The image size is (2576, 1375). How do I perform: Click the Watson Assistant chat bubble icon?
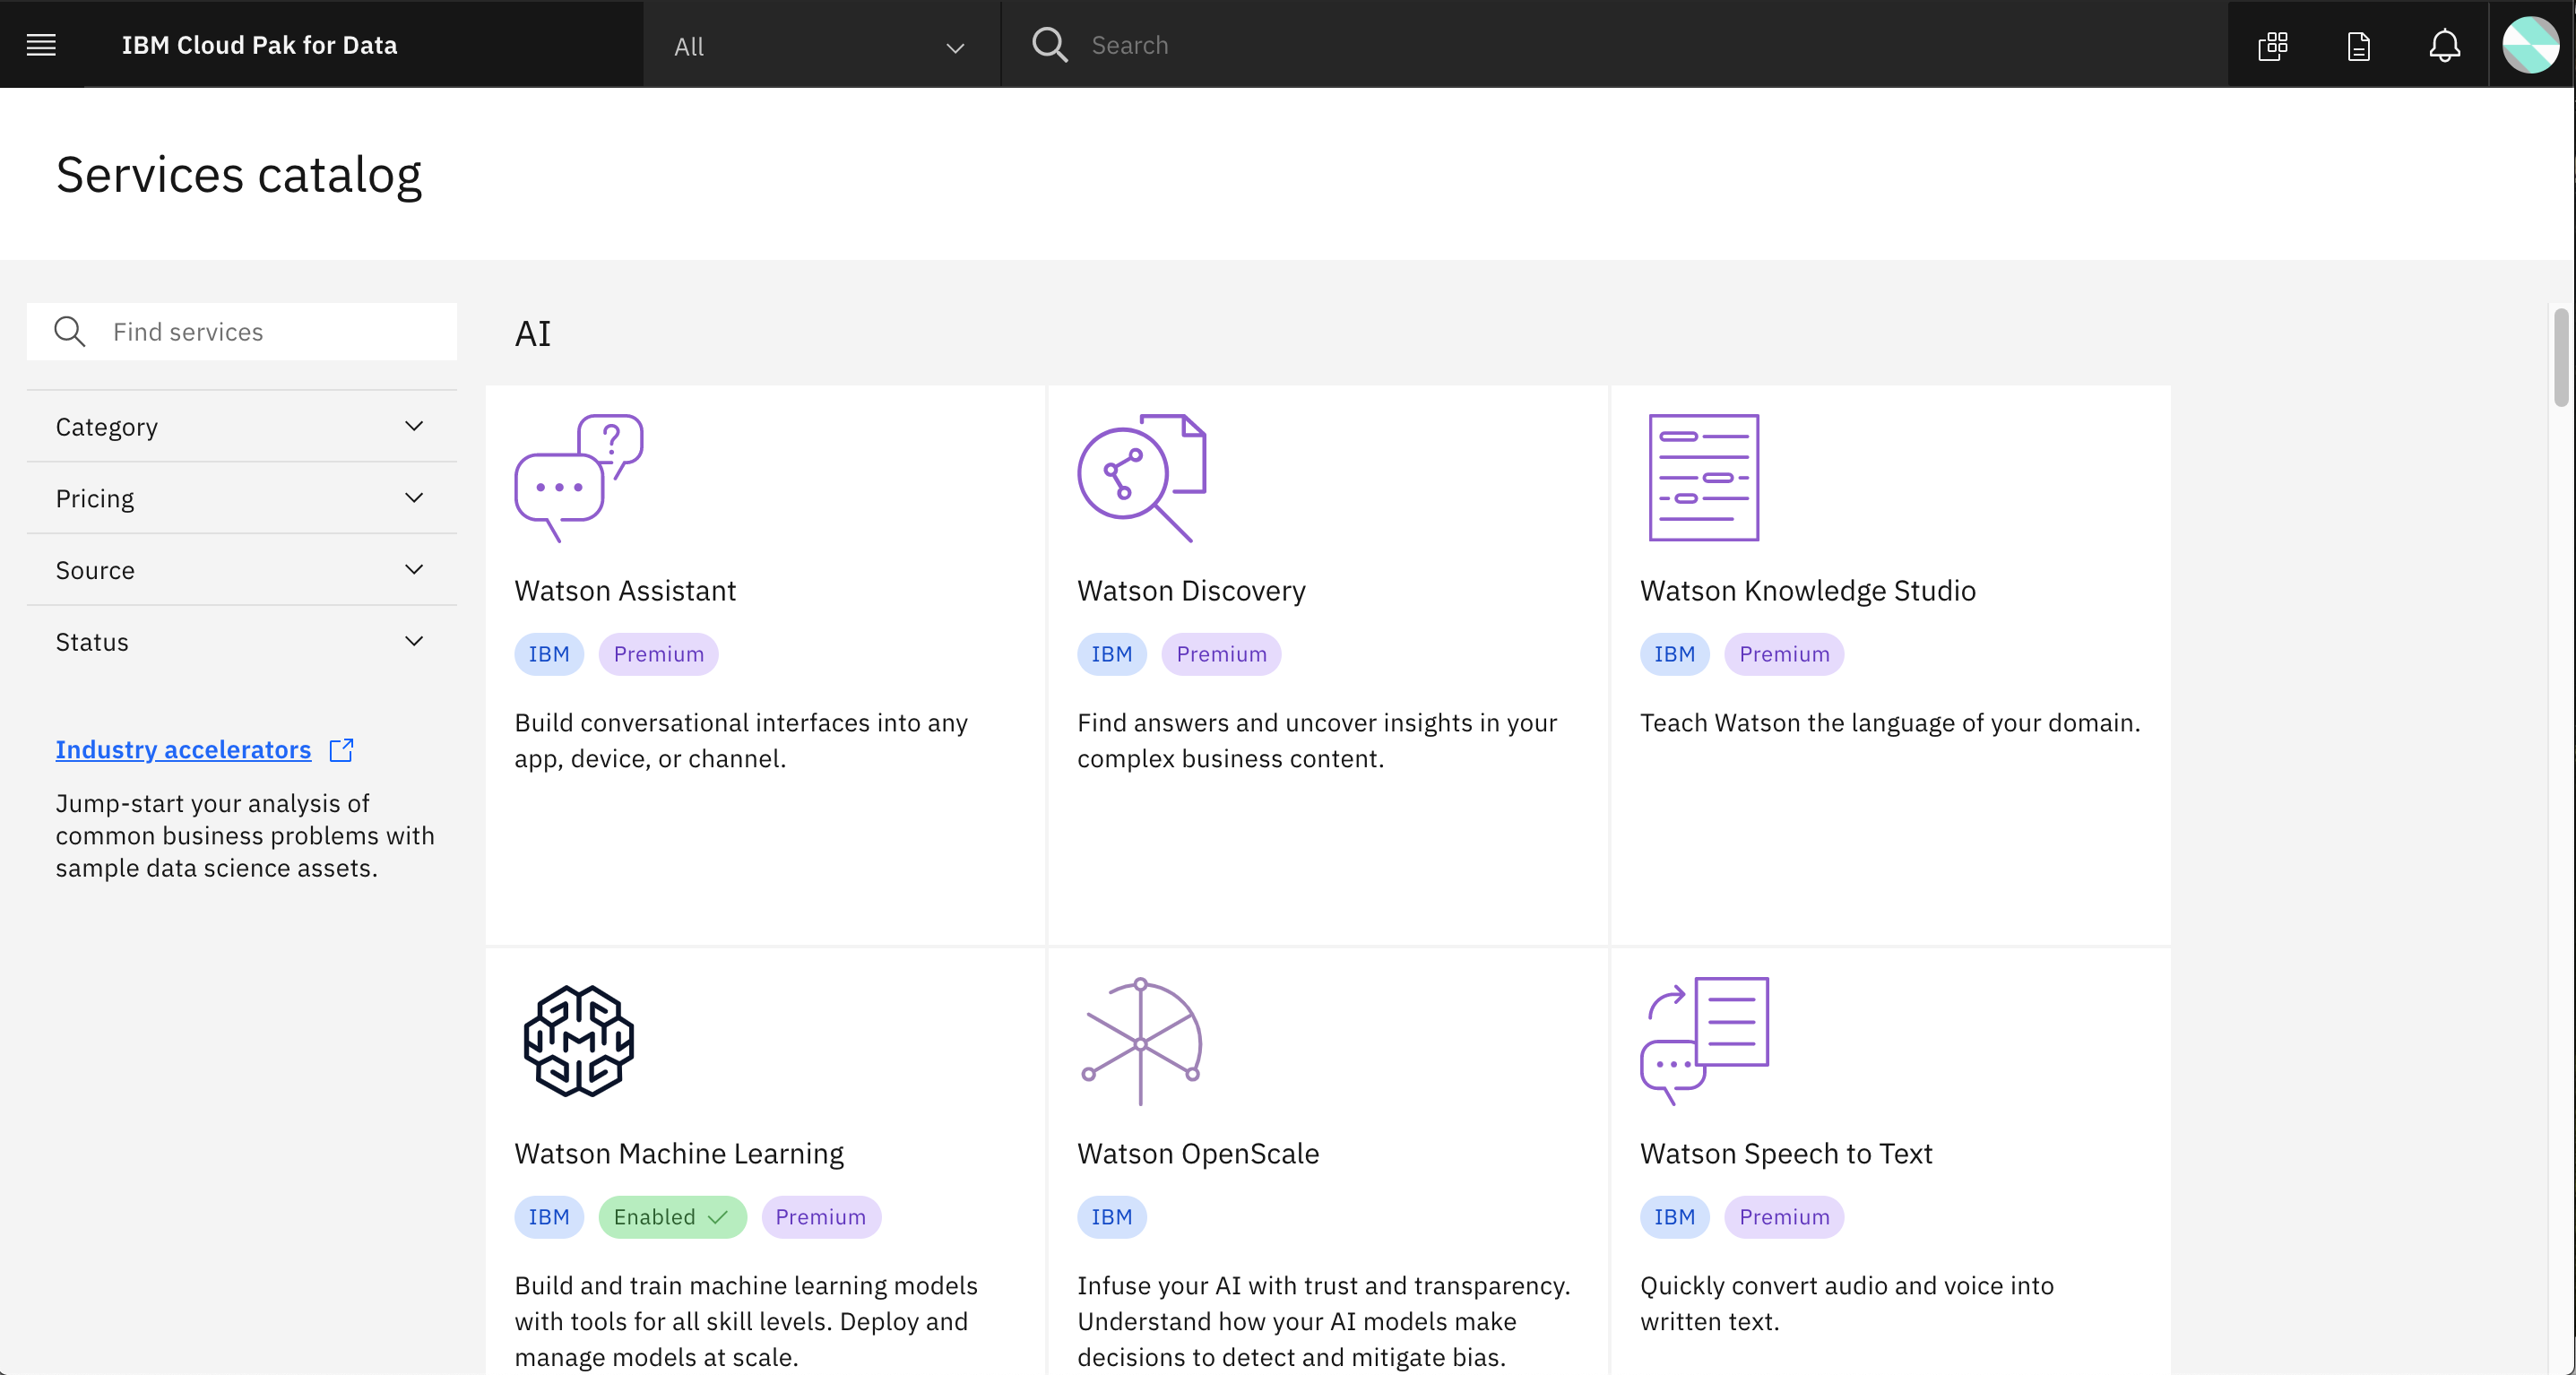(x=578, y=478)
